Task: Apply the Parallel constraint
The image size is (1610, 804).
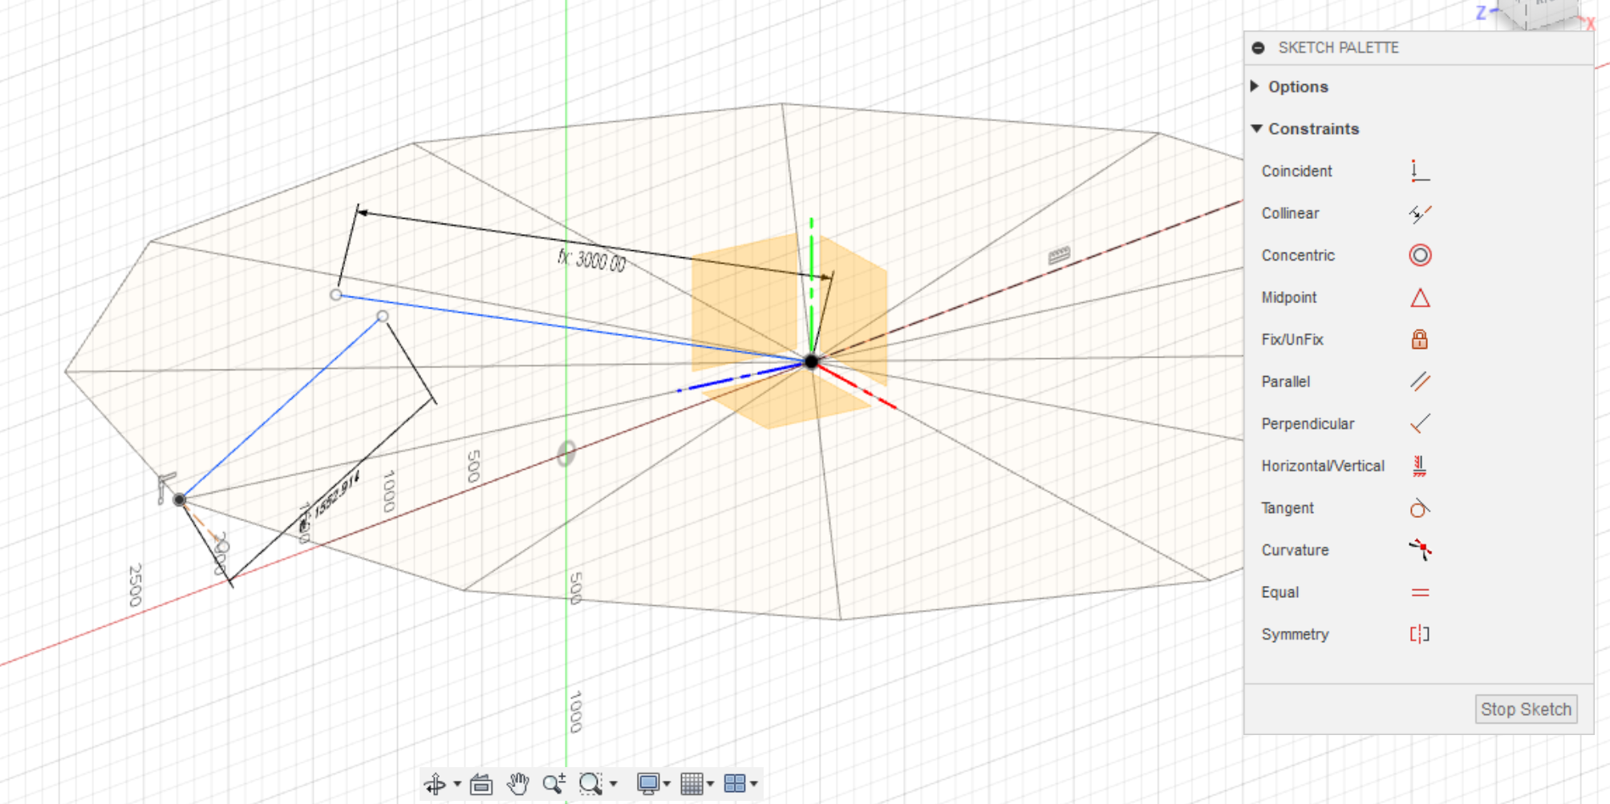Action: (1419, 382)
